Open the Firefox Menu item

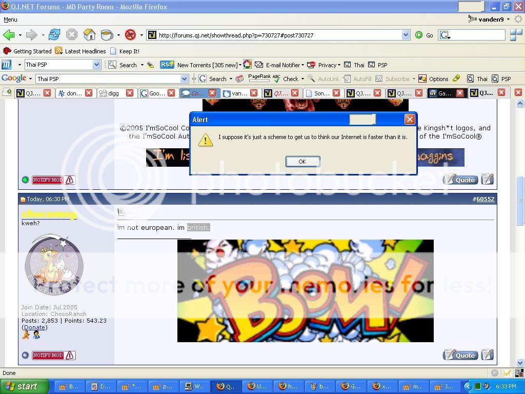(x=10, y=19)
